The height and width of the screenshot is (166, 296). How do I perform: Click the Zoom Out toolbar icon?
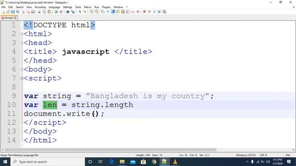tap(85, 12)
